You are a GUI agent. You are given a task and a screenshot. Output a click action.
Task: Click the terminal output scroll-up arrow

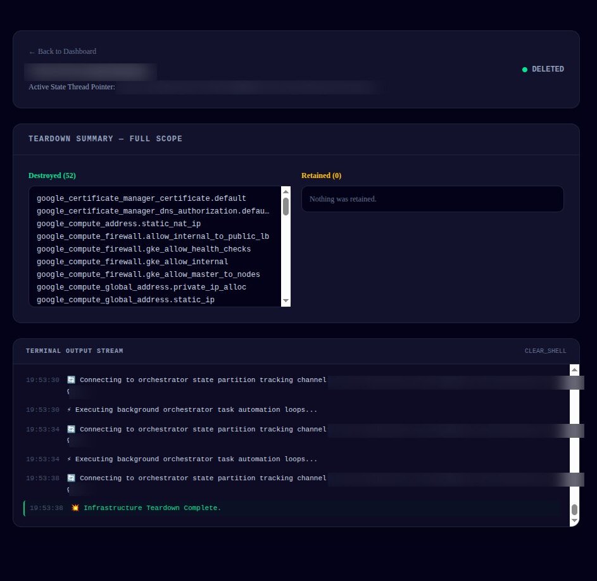click(x=575, y=369)
